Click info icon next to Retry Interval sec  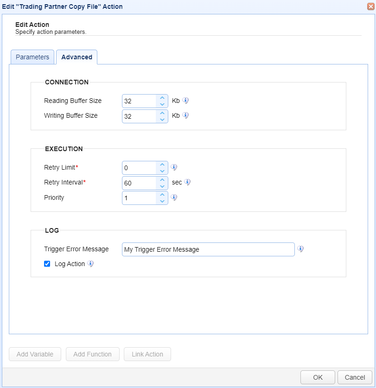point(187,182)
